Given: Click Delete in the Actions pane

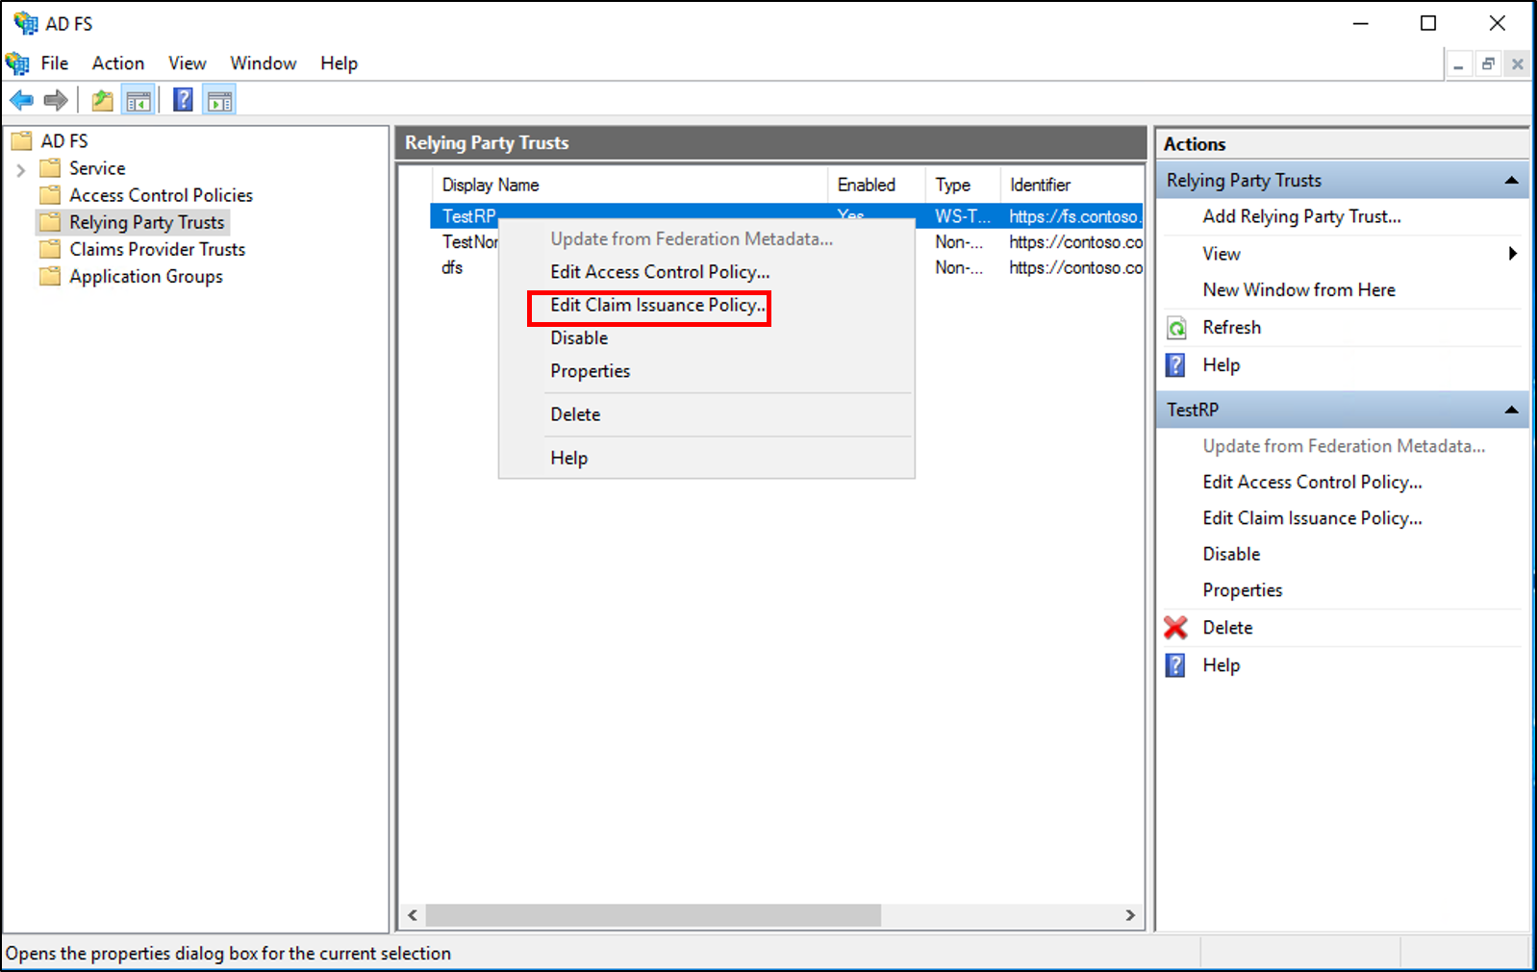Looking at the screenshot, I should (x=1228, y=628).
